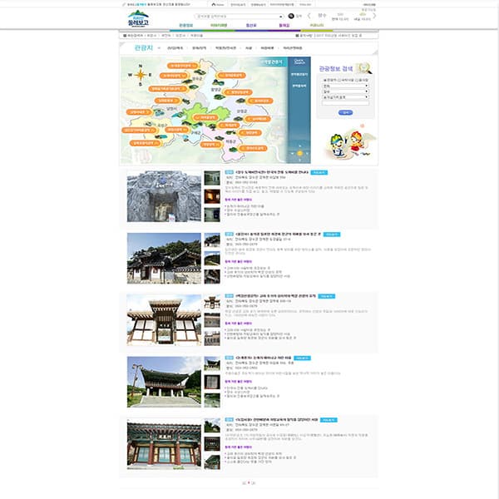Select the middle radio option in the search panel
This screenshot has width=499, height=499.
(x=339, y=80)
